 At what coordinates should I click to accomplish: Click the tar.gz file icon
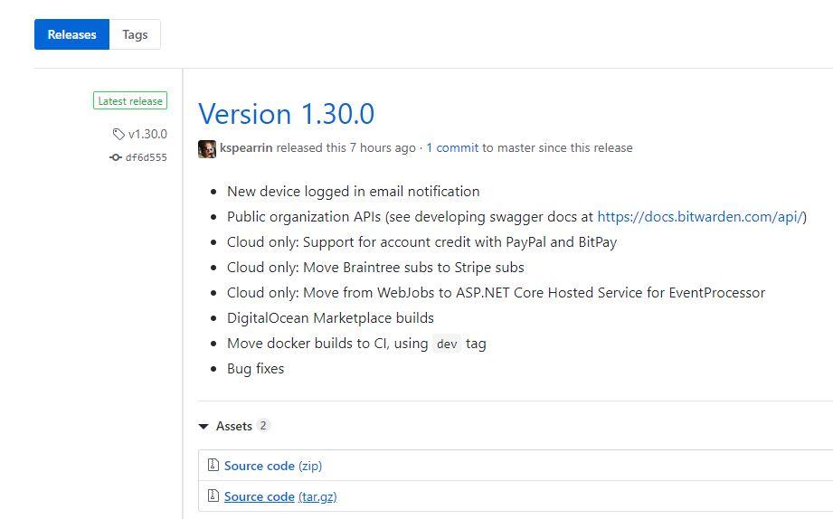click(213, 496)
